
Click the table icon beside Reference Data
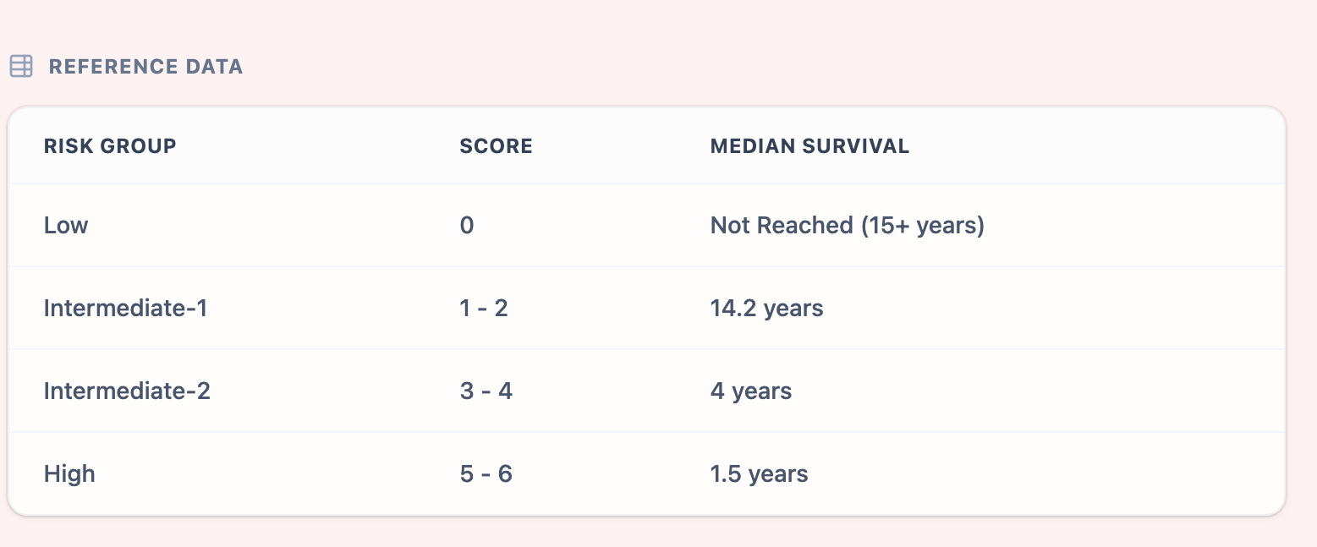(21, 66)
